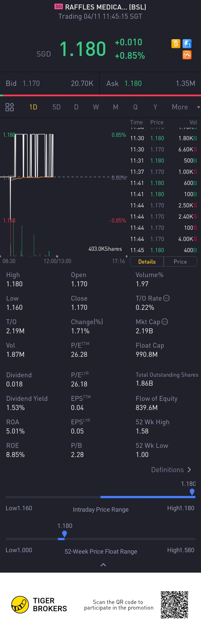Viewport: 201px width, 637px height.
Task: Switch to the Details tab
Action: pos(147,261)
